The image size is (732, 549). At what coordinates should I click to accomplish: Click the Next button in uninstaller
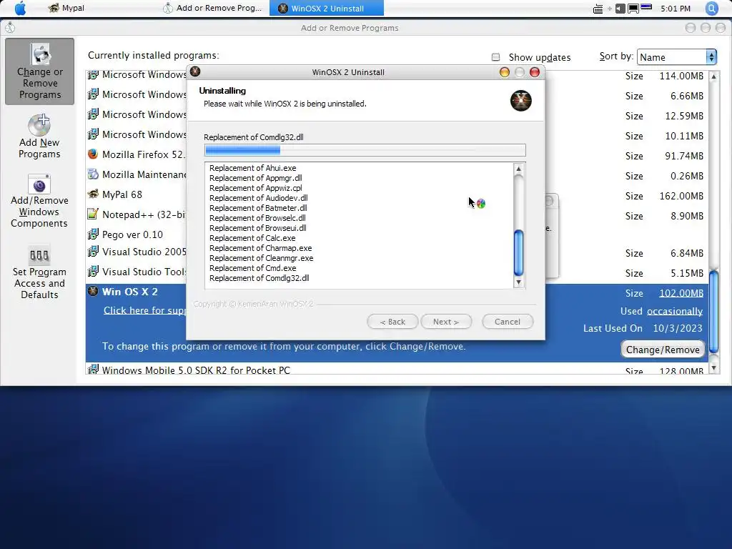[446, 322]
